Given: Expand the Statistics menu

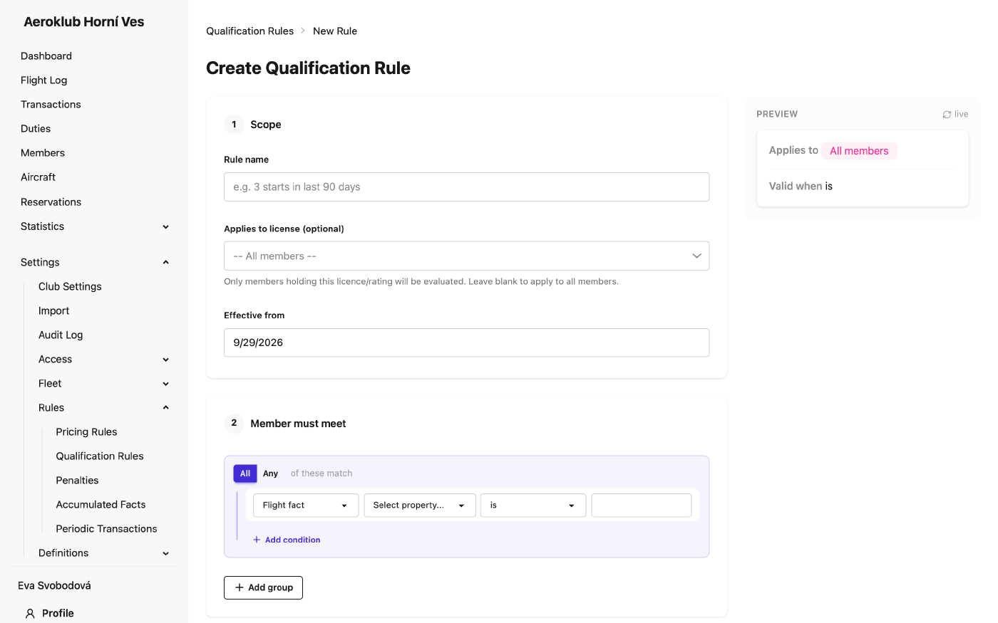Looking at the screenshot, I should (95, 226).
